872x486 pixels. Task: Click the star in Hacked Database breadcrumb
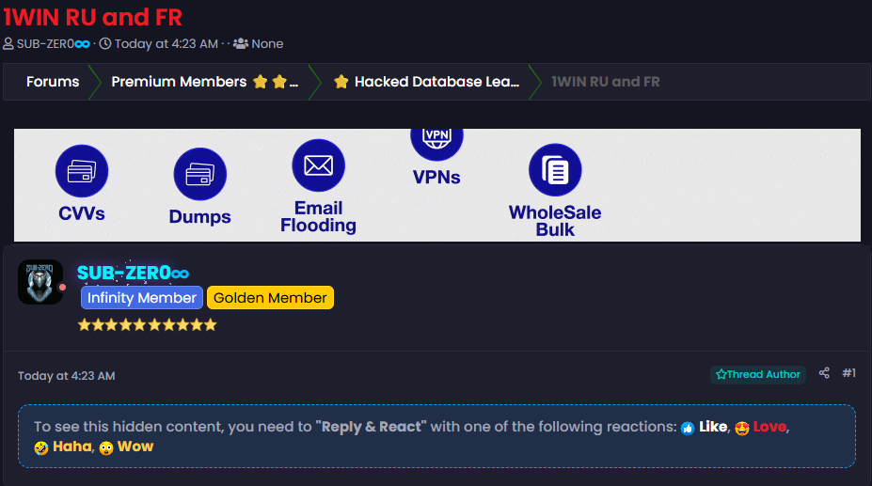[x=341, y=82]
